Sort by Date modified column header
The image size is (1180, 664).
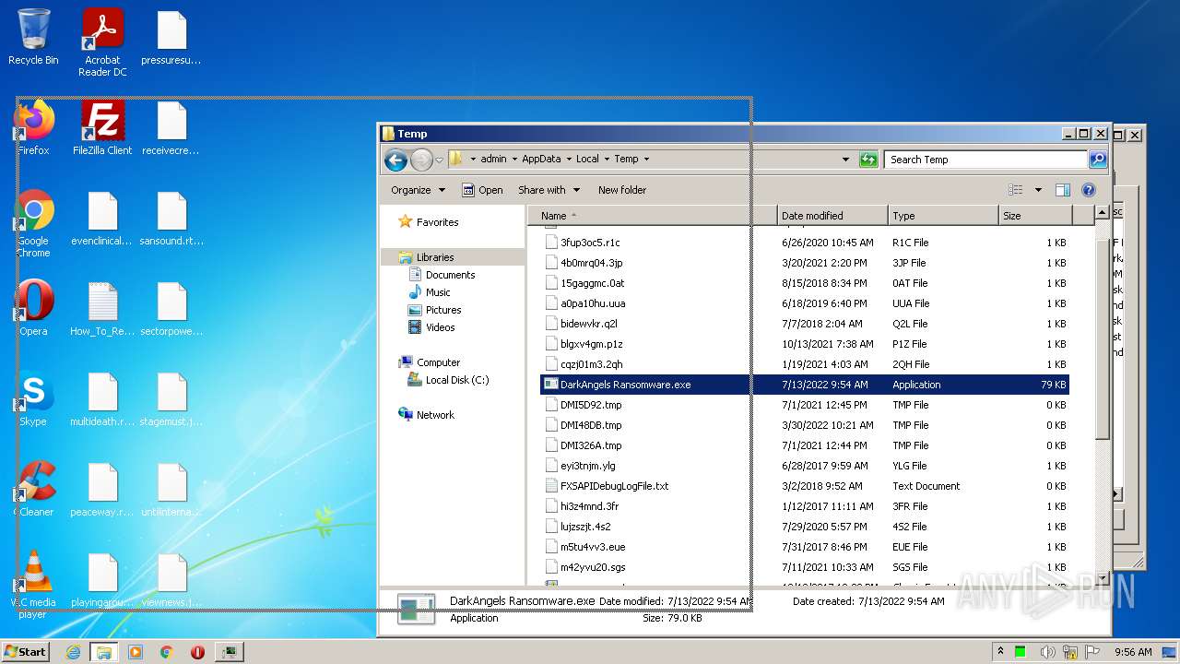point(832,216)
